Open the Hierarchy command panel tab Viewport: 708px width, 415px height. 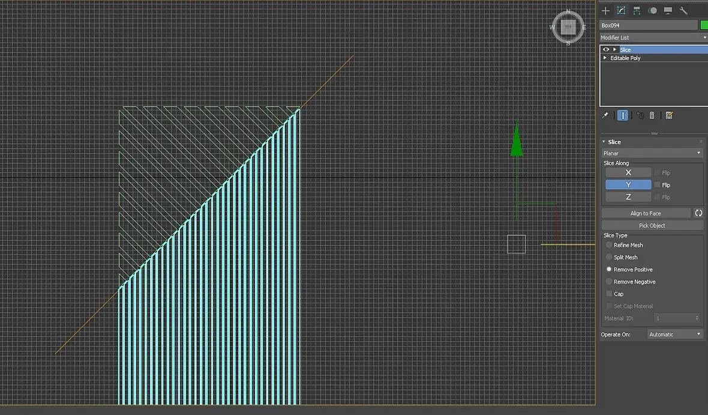(x=637, y=10)
